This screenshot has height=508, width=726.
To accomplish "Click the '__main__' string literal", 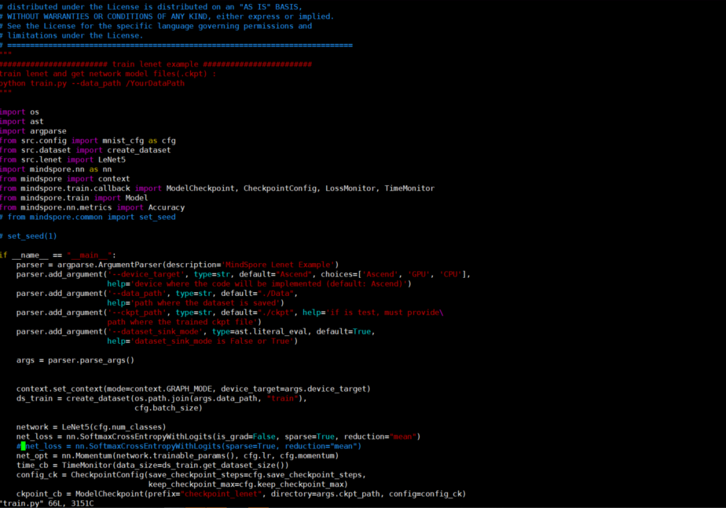I will click(89, 255).
